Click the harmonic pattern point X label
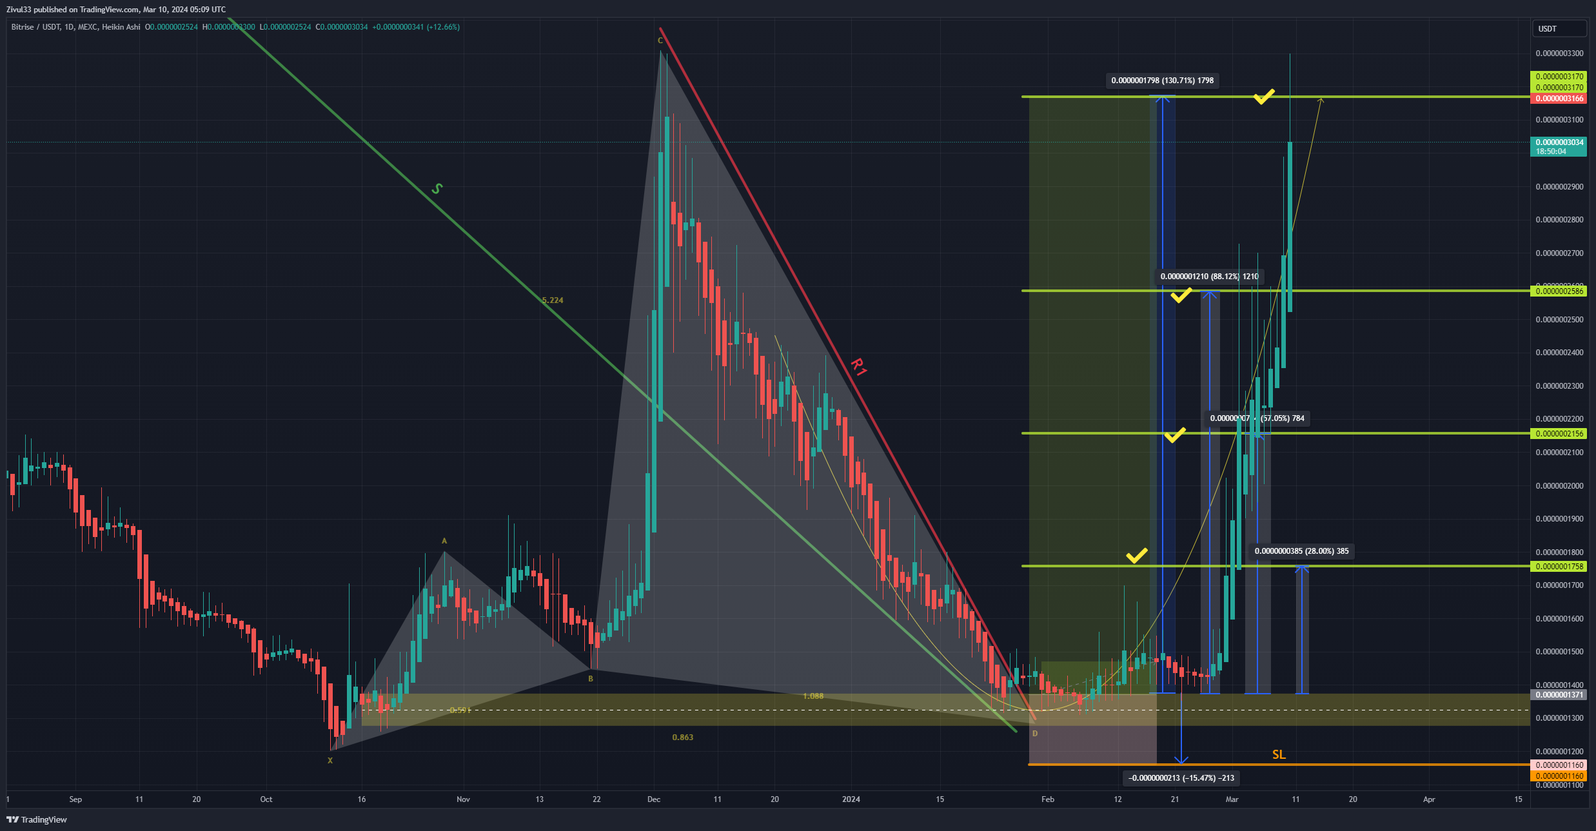 click(x=330, y=760)
